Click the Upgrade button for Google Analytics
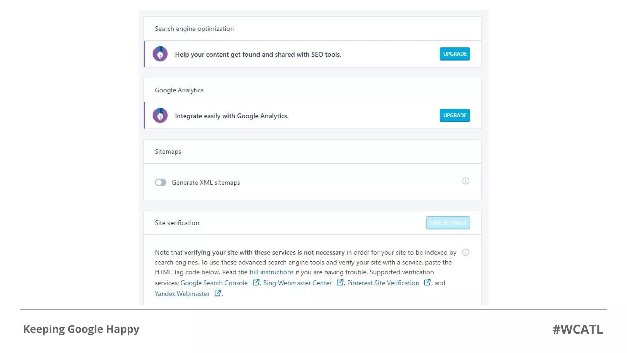 coord(455,116)
